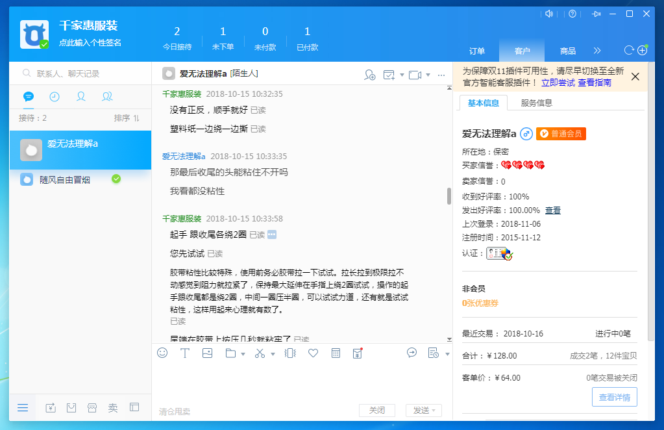This screenshot has width=664, height=430.
Task: Select the 随风自由冒烟 conversation
Action: (x=80, y=180)
